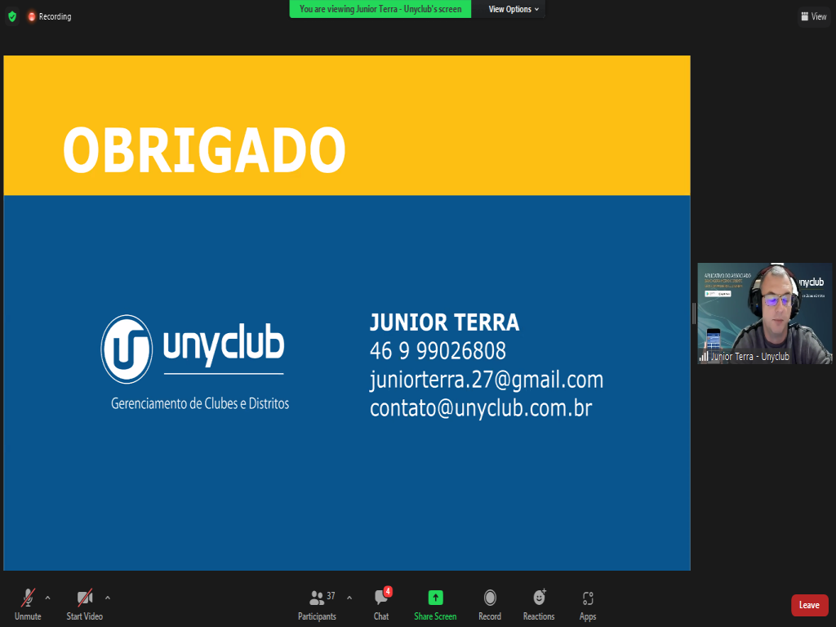This screenshot has width=836, height=627.
Task: Open the Chat panel with unread messages
Action: (x=381, y=603)
